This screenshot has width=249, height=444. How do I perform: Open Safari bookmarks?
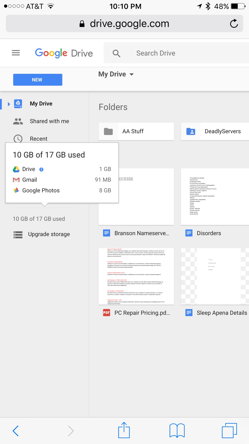tap(177, 431)
